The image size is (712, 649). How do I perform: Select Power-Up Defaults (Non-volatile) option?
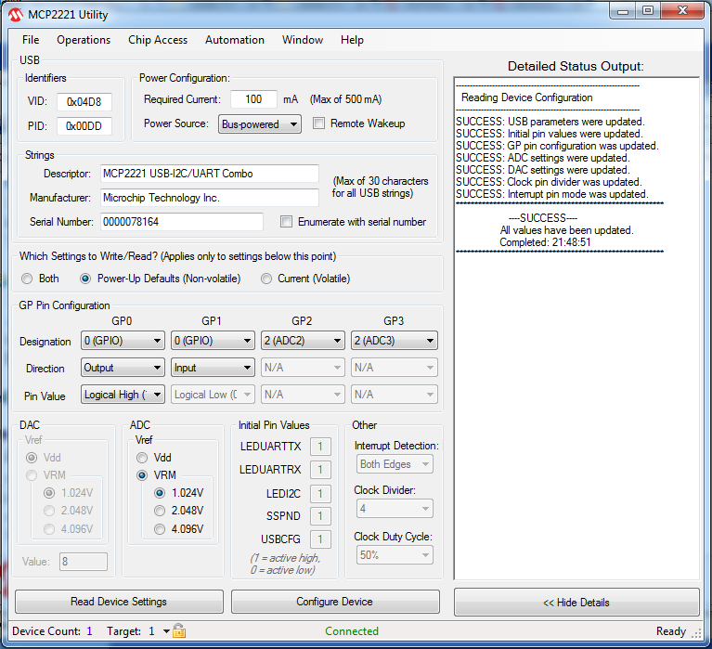pyautogui.click(x=85, y=279)
